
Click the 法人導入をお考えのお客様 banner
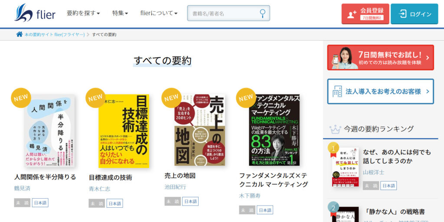381,91
